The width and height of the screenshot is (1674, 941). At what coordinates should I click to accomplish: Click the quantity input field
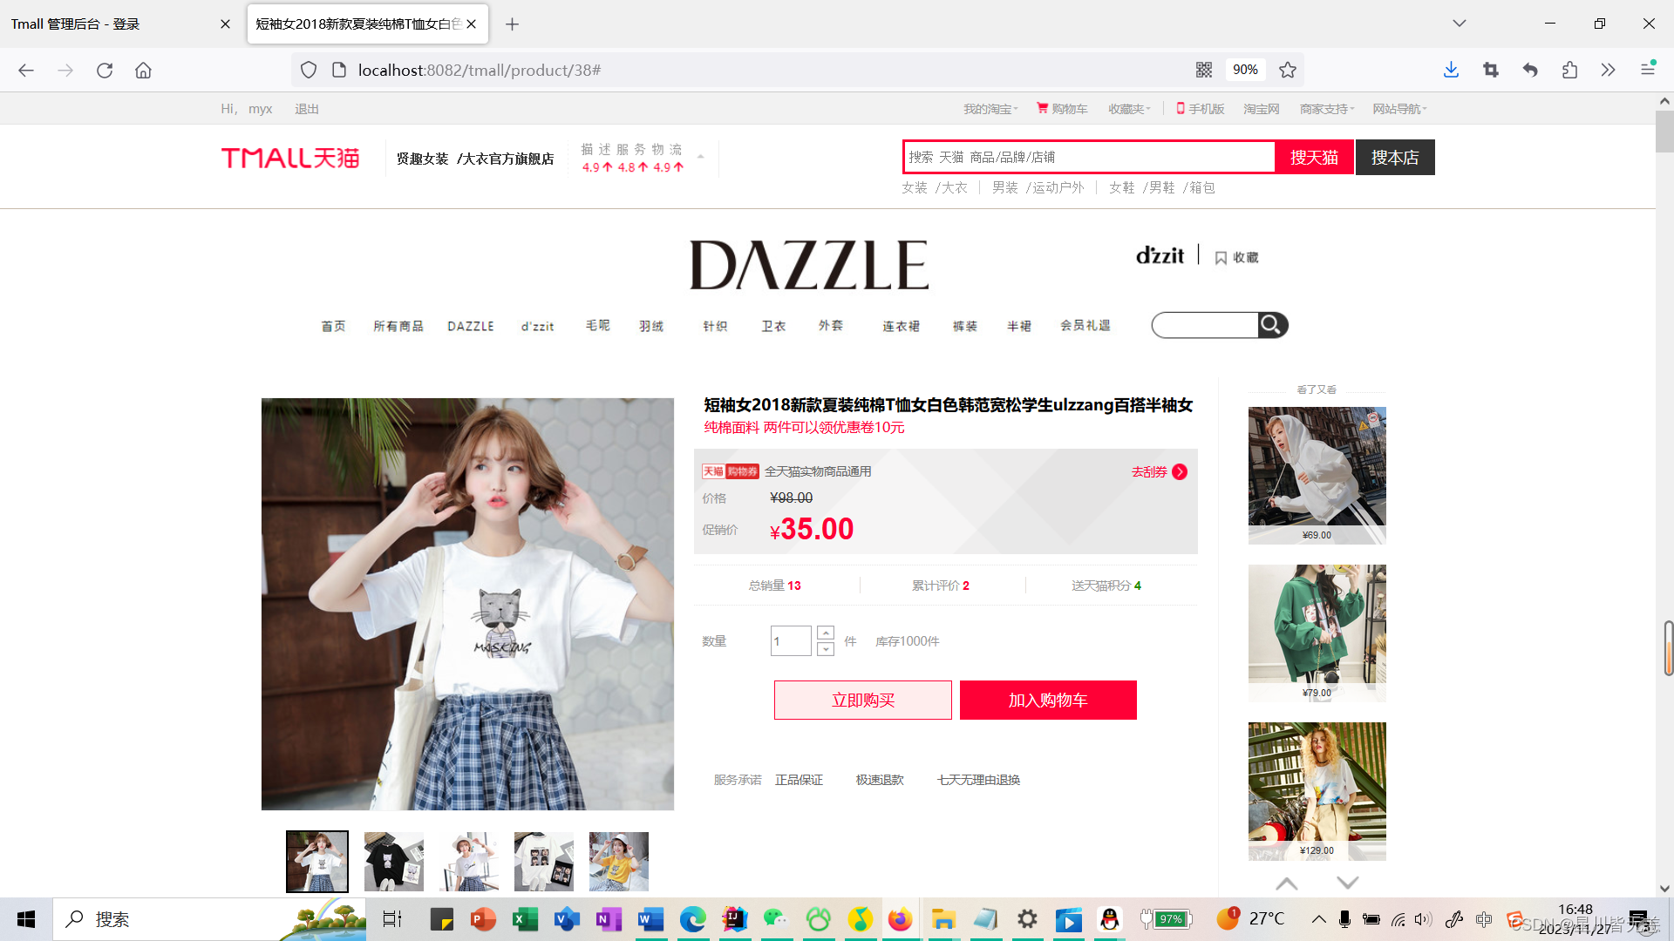pyautogui.click(x=791, y=641)
